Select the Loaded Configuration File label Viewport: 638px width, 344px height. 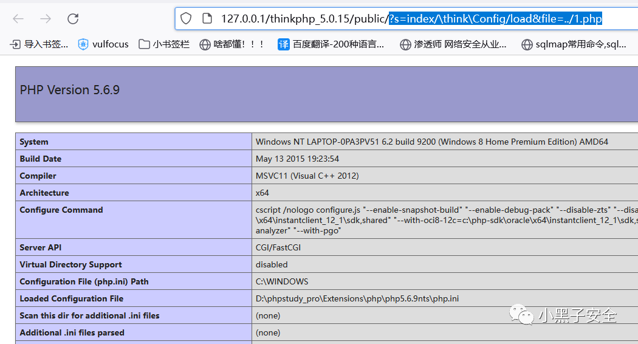(71, 299)
